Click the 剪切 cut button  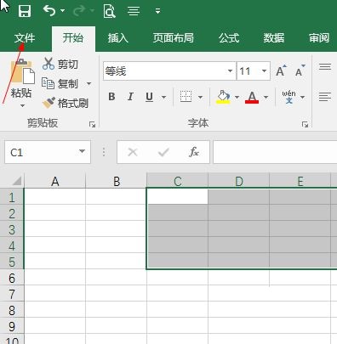[x=60, y=65]
